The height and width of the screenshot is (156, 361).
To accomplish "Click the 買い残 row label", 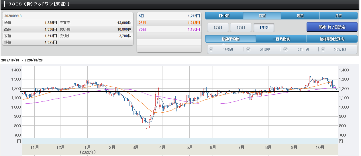I will click(65, 29).
